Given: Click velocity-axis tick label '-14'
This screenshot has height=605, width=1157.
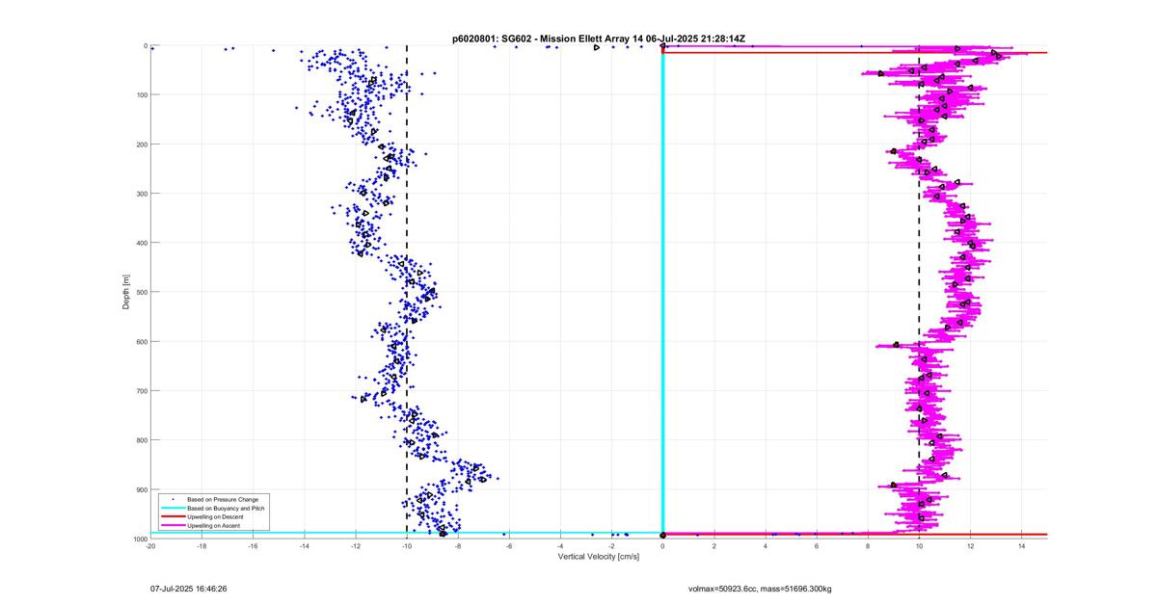Looking at the screenshot, I should (304, 546).
